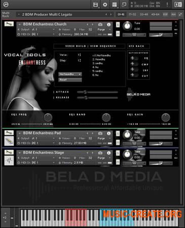
Task: Toggle the EQ effect in SFX rack
Action: tap(134, 58)
